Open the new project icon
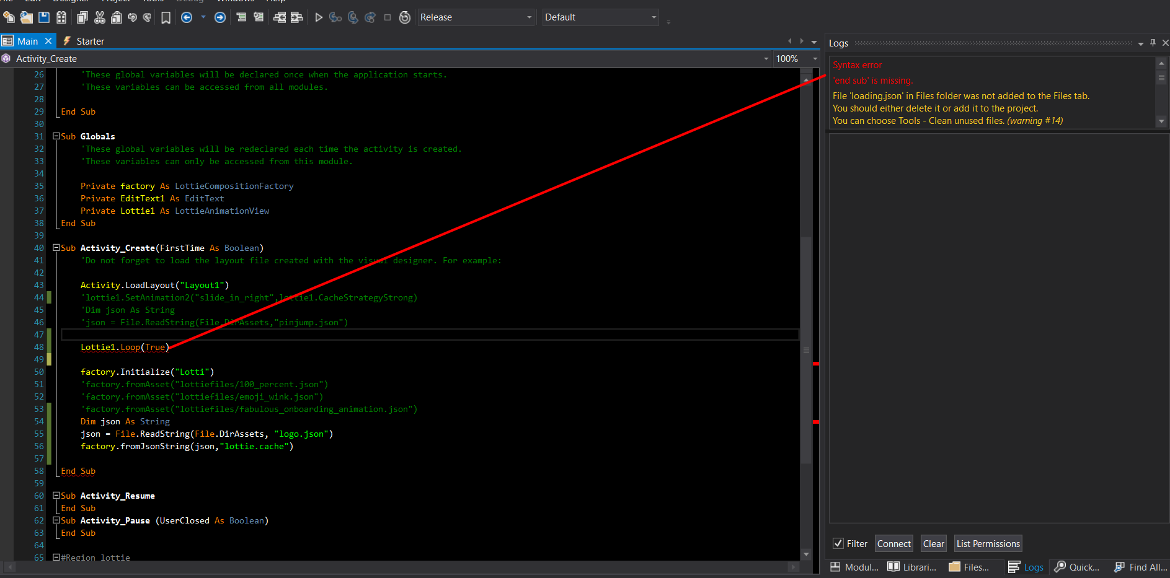 tap(9, 17)
